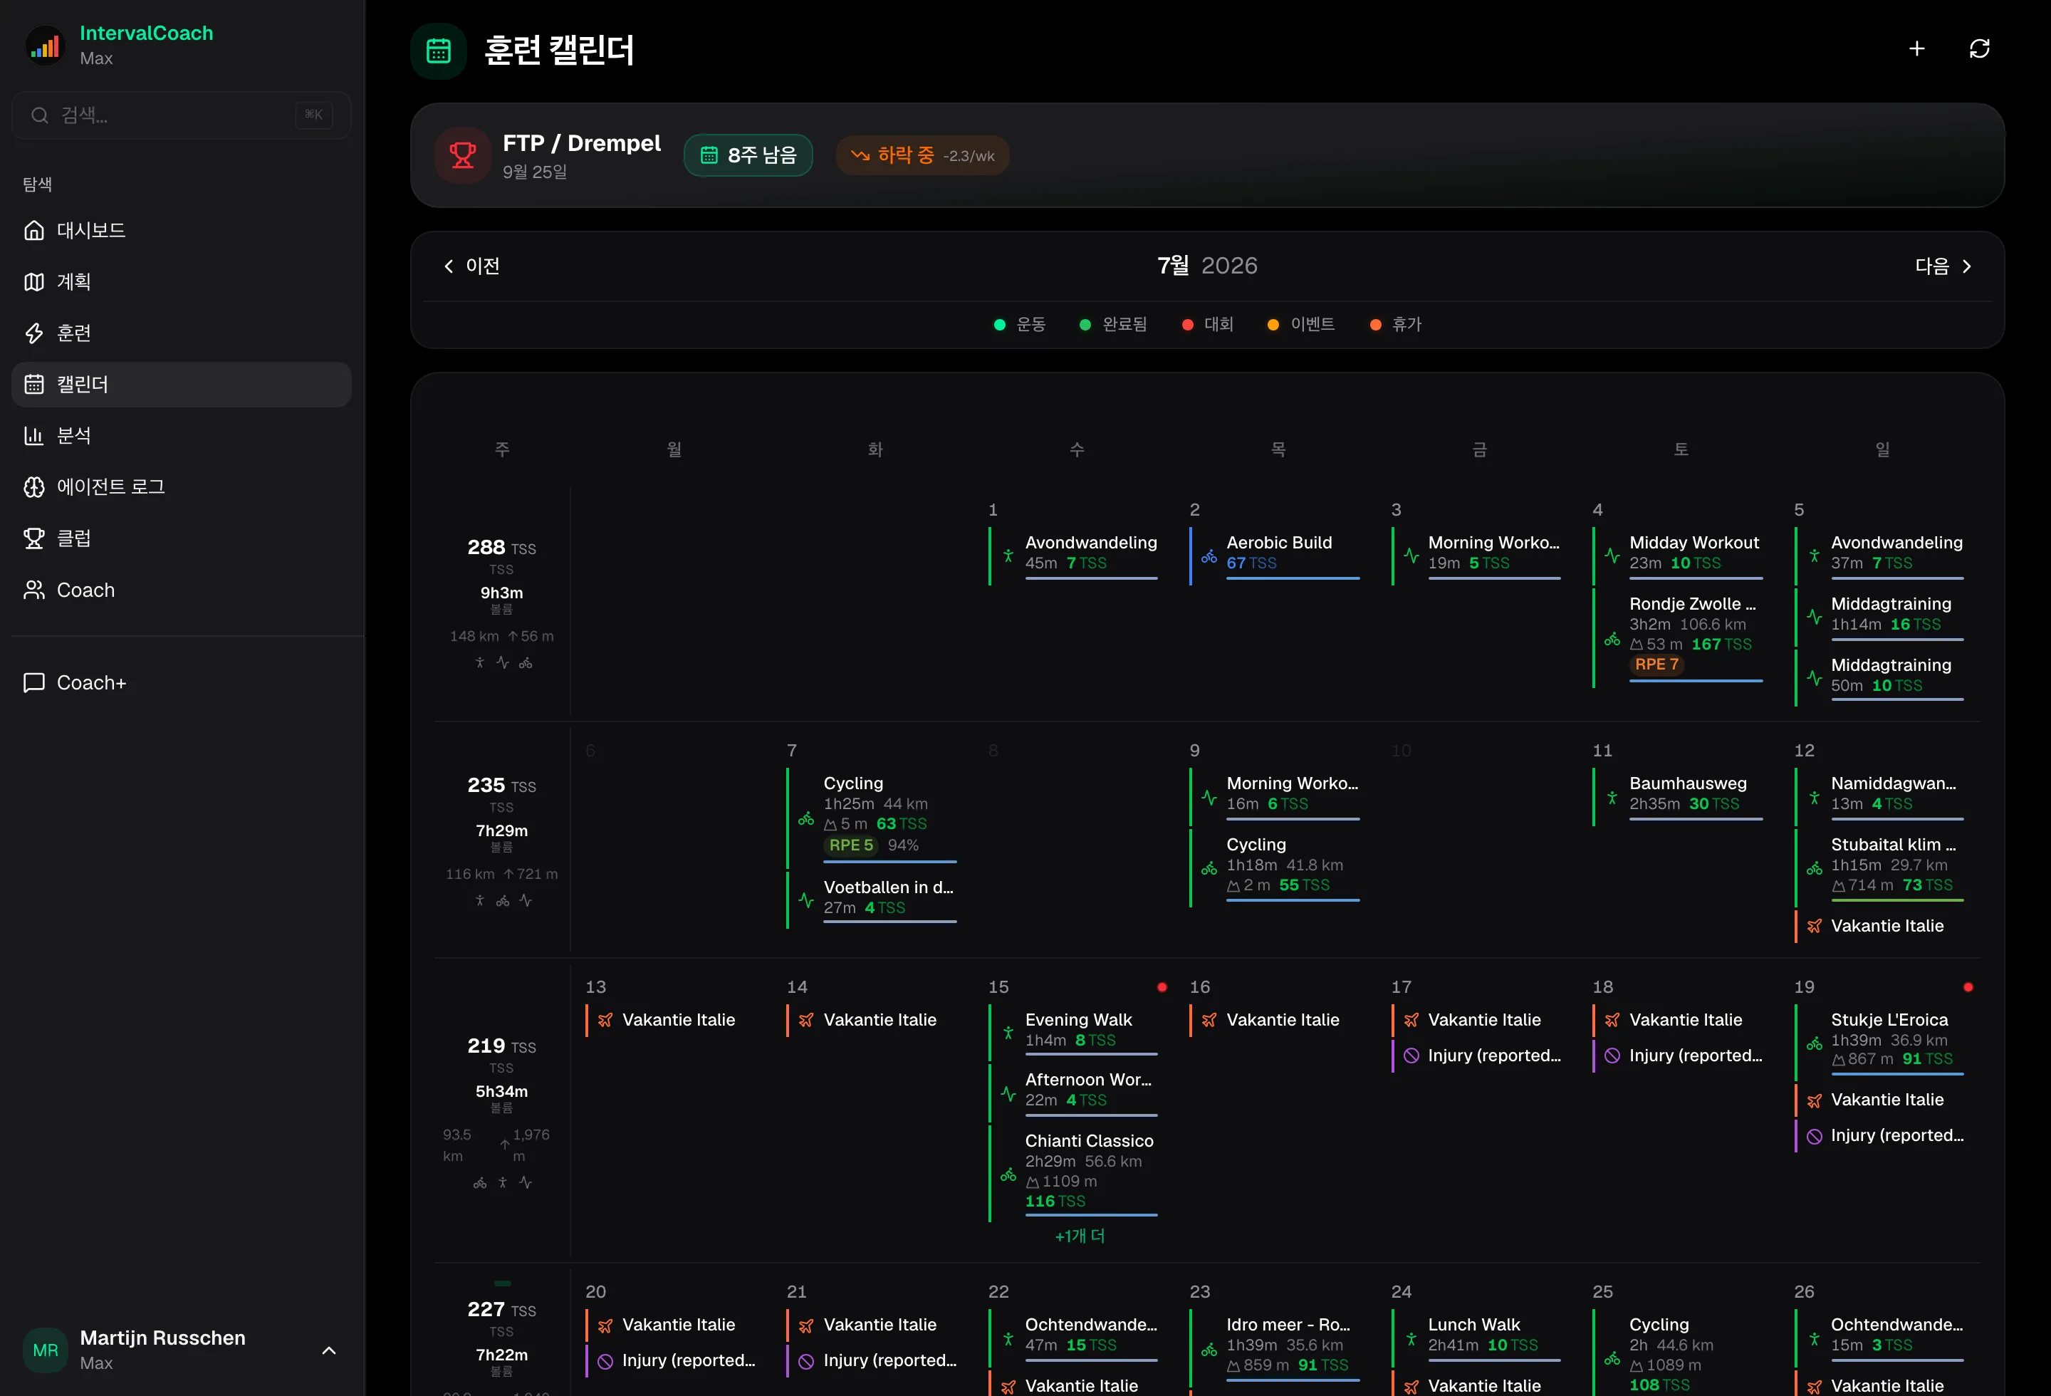This screenshot has width=2051, height=1396.
Task: Click the 휴가 legend item
Action: coord(1396,325)
